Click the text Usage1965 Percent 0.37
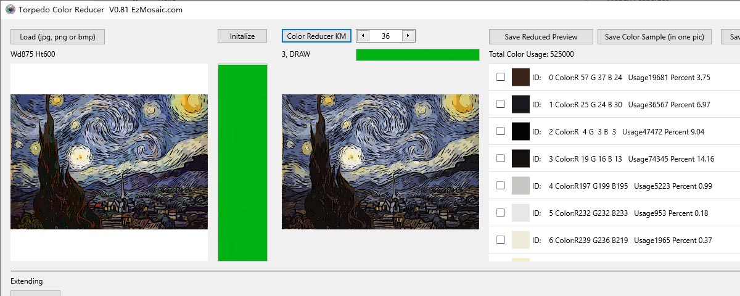 673,240
